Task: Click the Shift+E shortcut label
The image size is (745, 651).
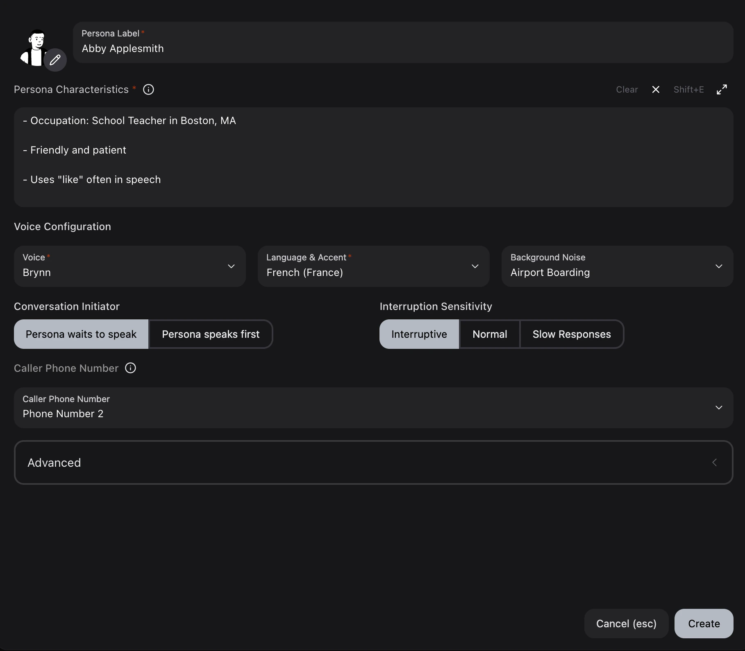Action: click(689, 90)
